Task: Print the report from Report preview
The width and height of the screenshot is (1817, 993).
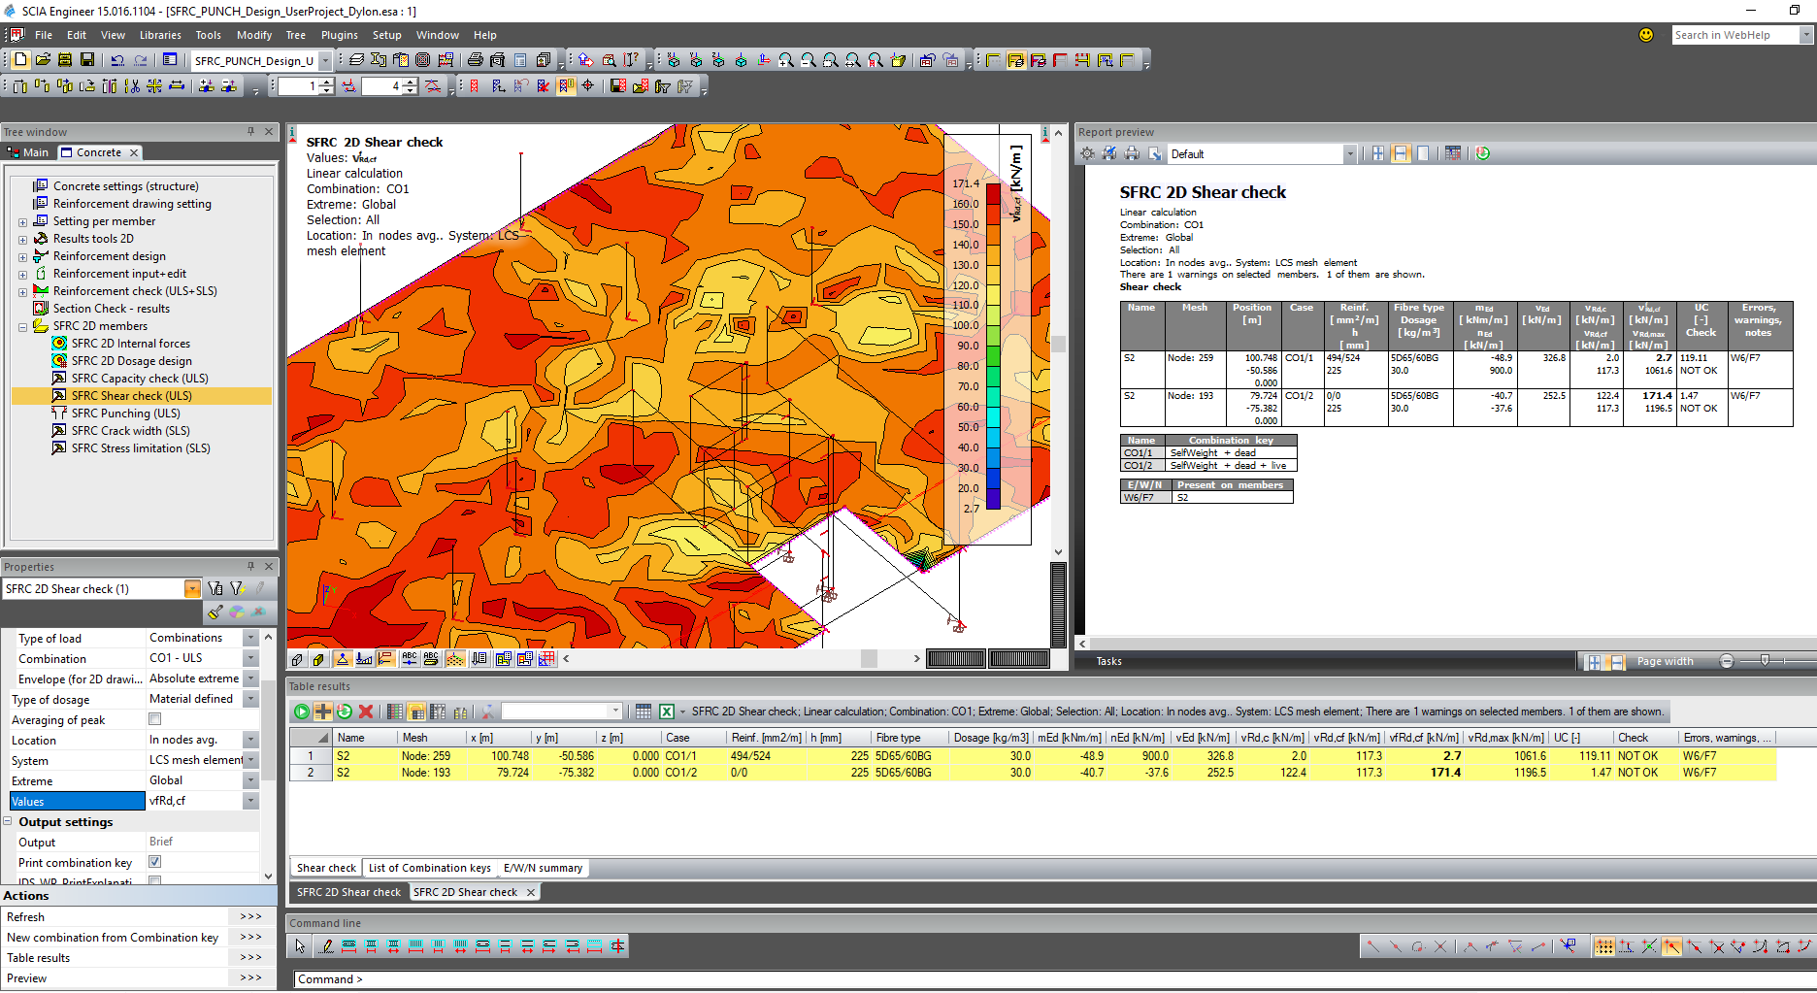Action: click(x=1132, y=153)
